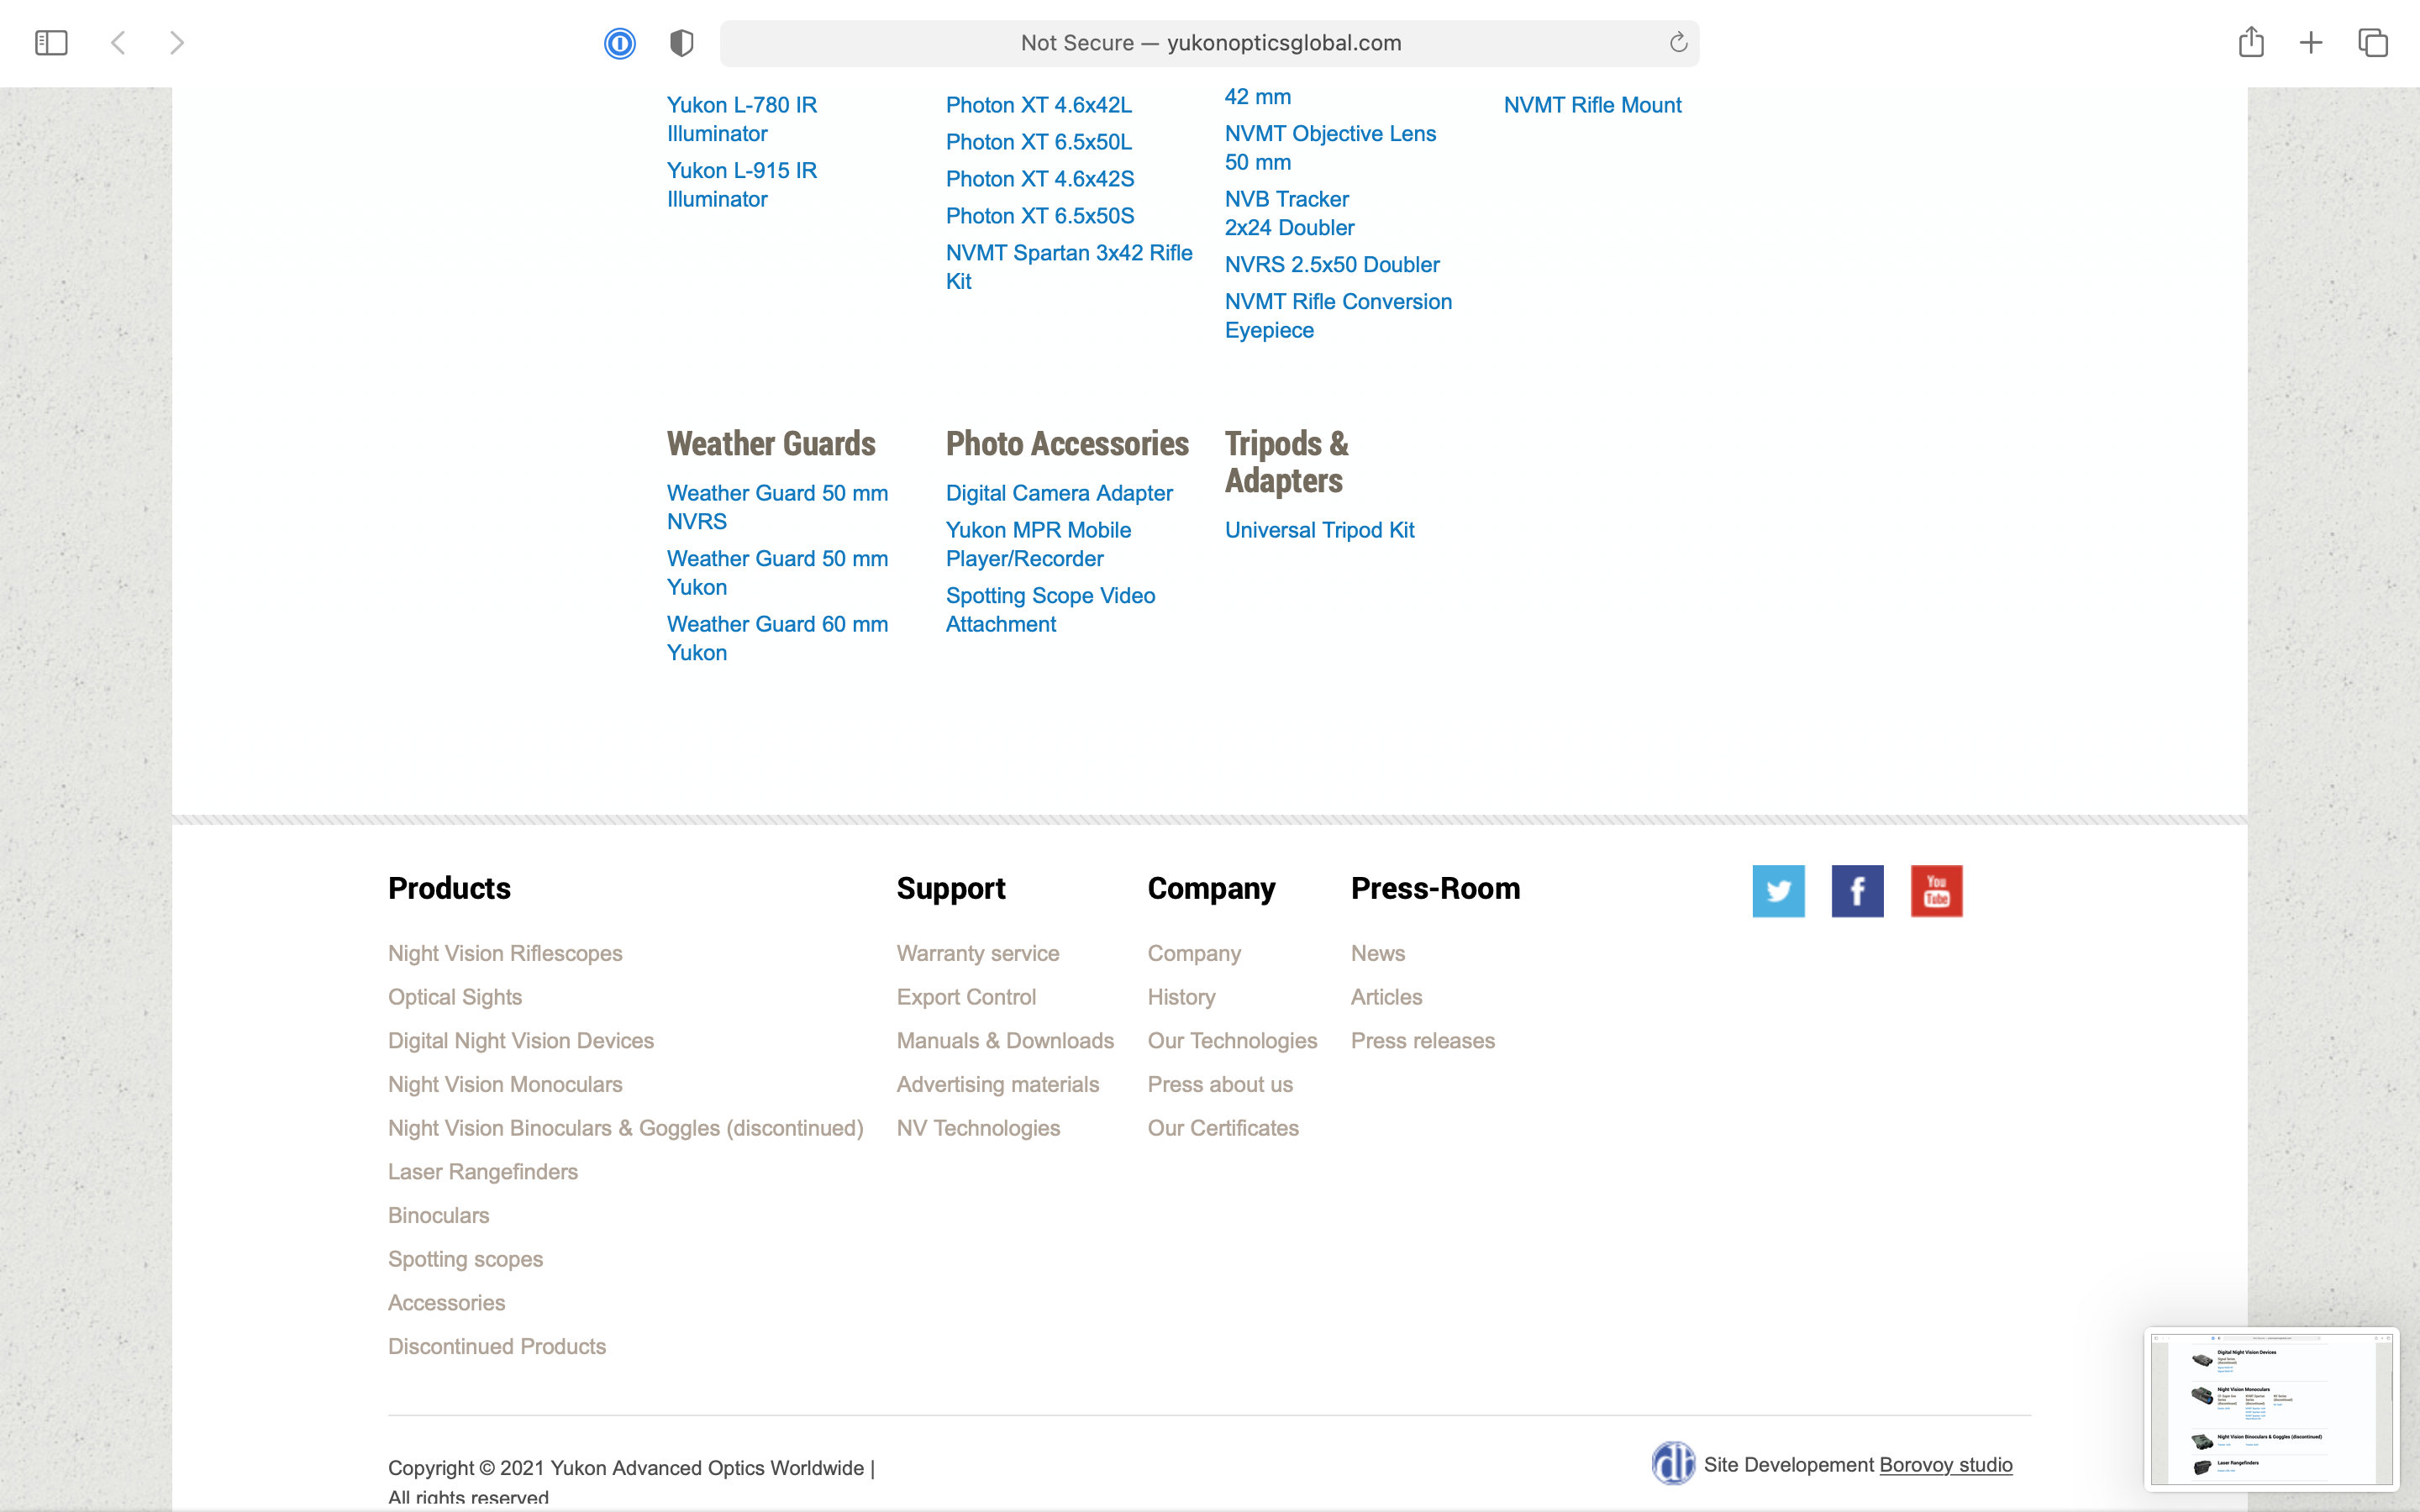Show the Safari sidebar

click(51, 43)
